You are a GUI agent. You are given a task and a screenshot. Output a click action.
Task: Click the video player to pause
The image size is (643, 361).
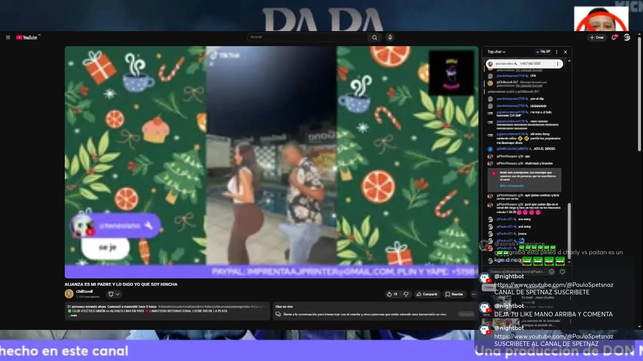pos(271,162)
